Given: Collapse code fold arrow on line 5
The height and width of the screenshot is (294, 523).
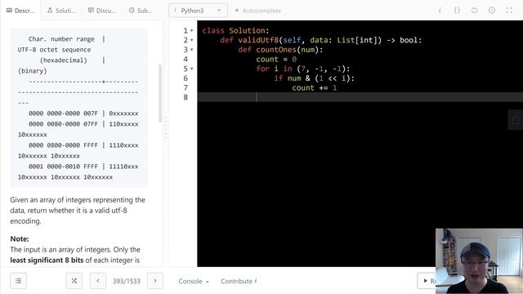Looking at the screenshot, I should pyautogui.click(x=192, y=69).
